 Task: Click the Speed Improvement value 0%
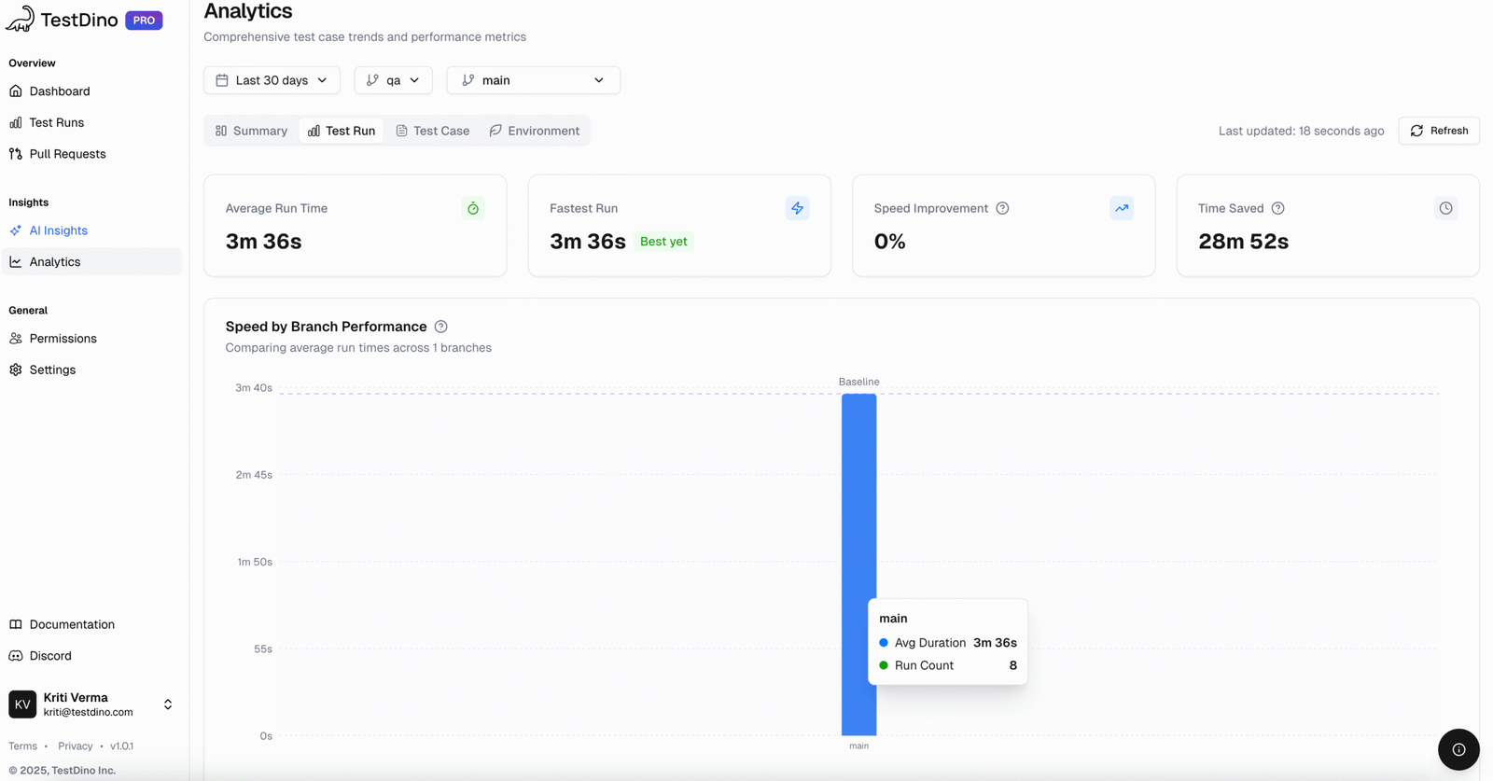(889, 242)
